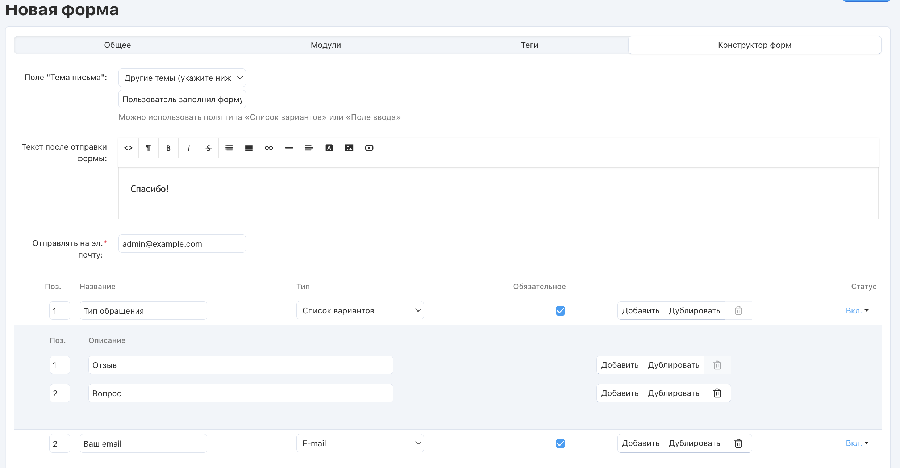Uncheck required for 'Ваш email' field
This screenshot has width=900, height=468.
[560, 443]
